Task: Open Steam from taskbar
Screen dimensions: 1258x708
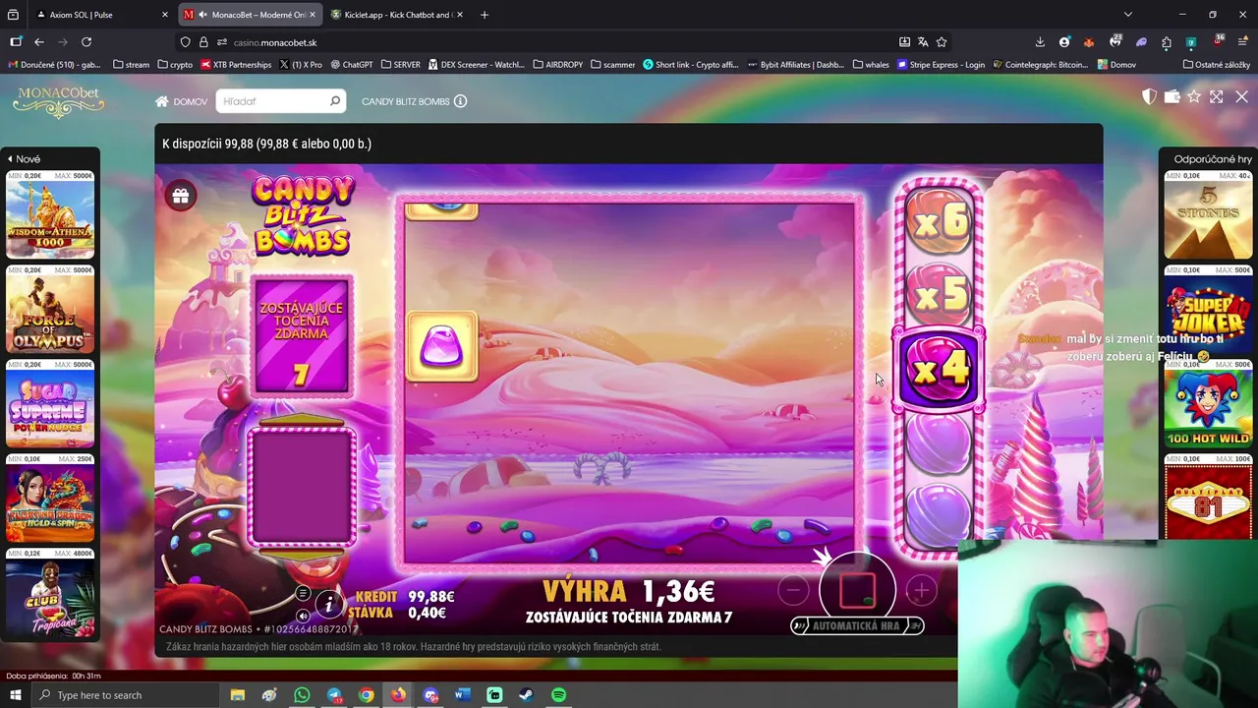Action: [526, 695]
